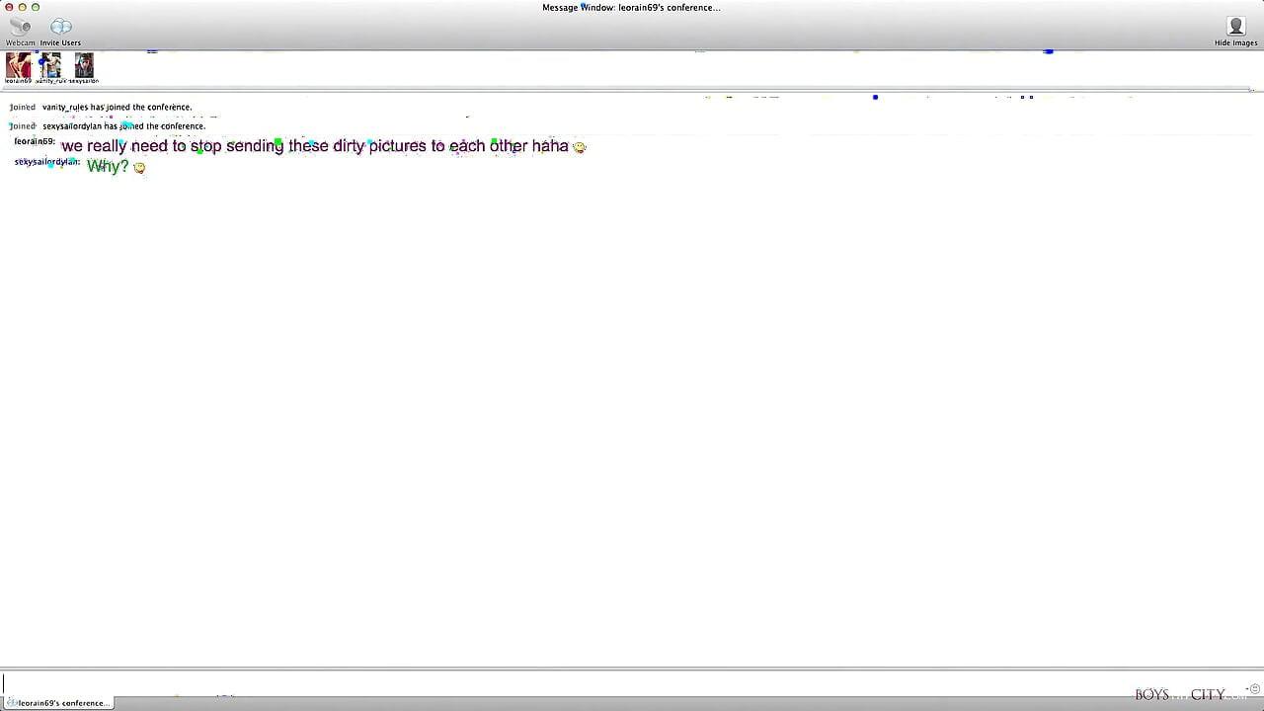Screen dimensions: 1264x711
Task: Open the Webcam toolbar icon
Action: tap(20, 30)
